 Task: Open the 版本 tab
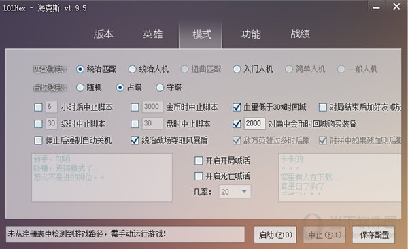(x=103, y=34)
